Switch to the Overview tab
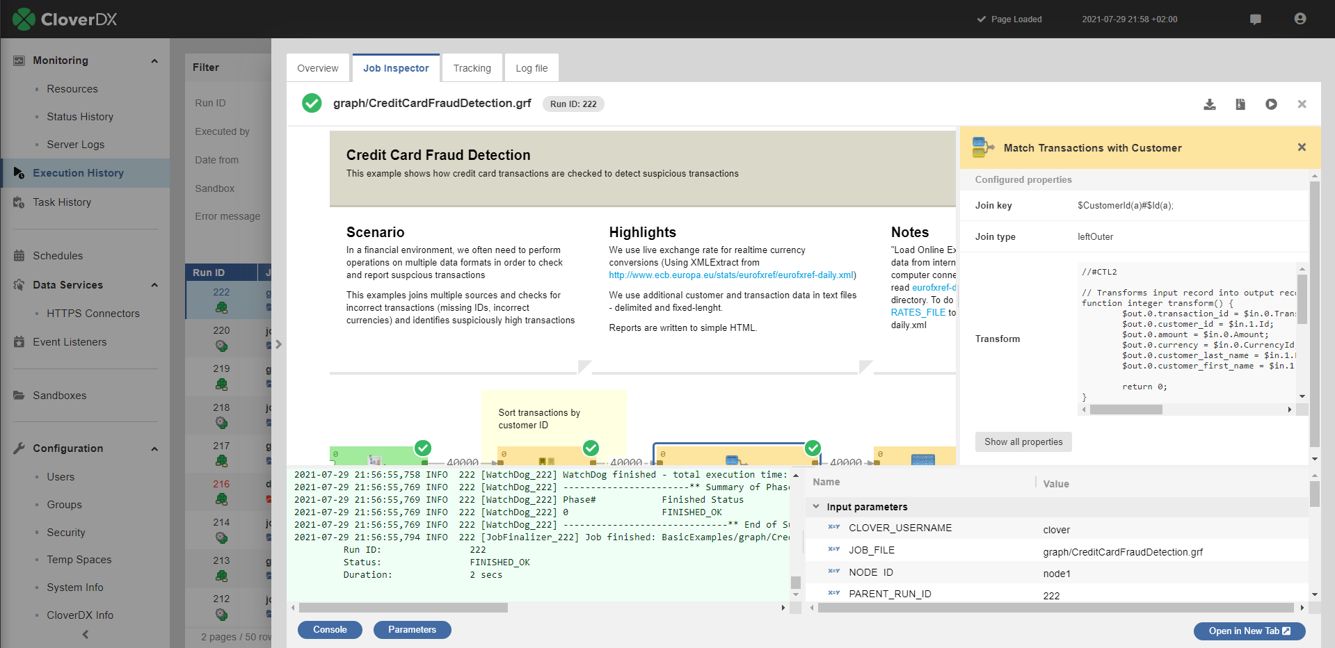 click(317, 68)
